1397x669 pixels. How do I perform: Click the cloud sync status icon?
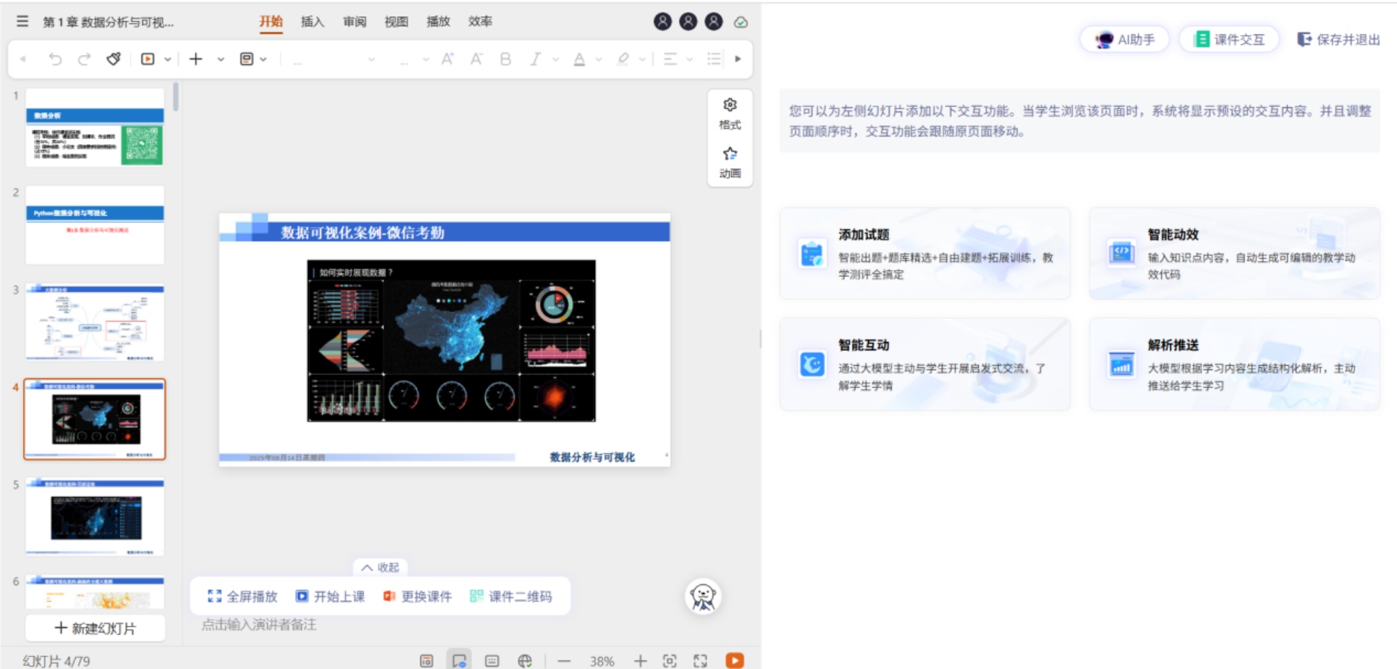tap(740, 22)
